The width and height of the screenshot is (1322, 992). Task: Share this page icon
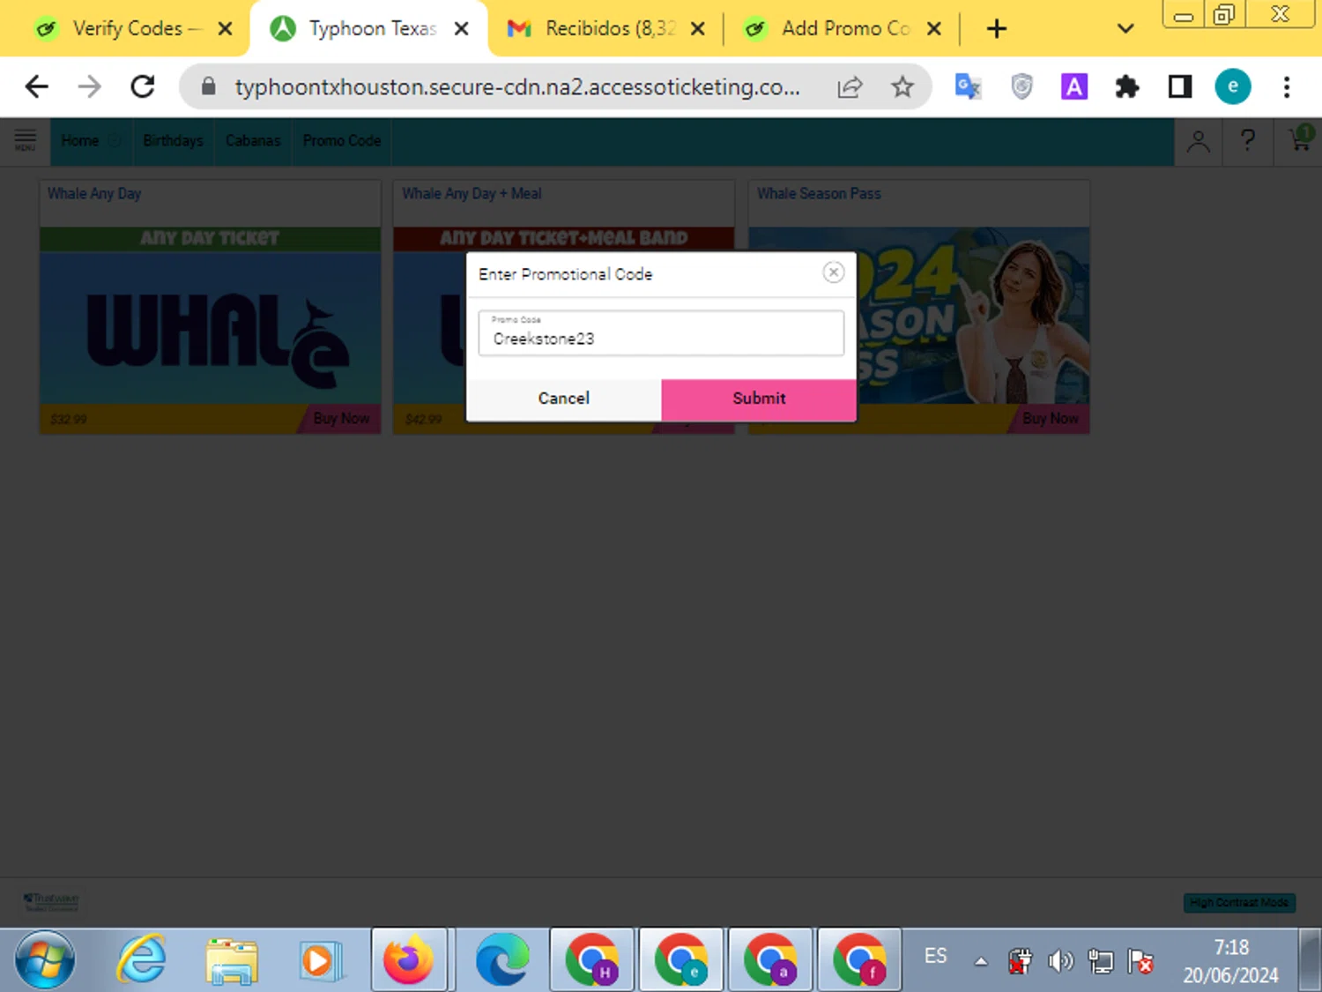pos(850,86)
